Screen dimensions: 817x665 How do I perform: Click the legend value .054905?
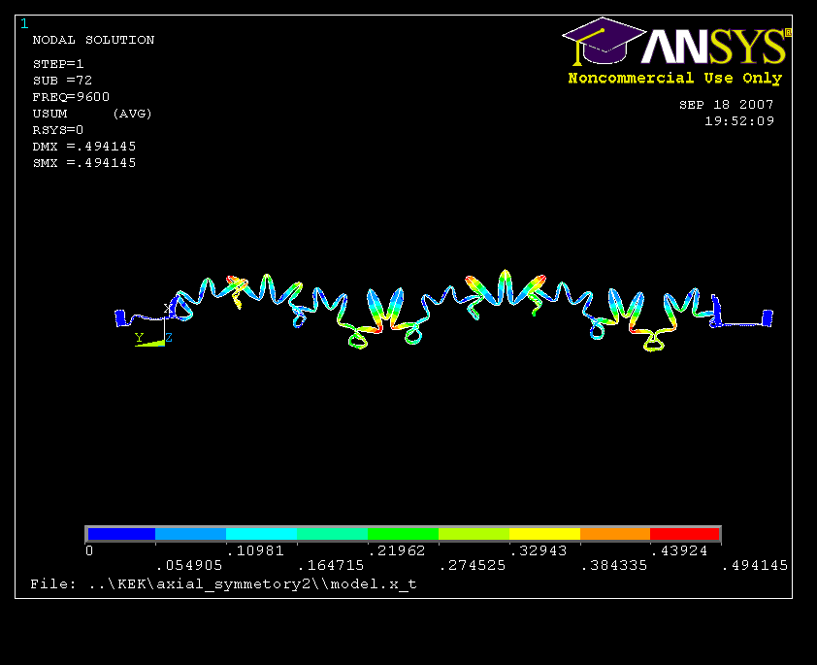pyautogui.click(x=189, y=565)
